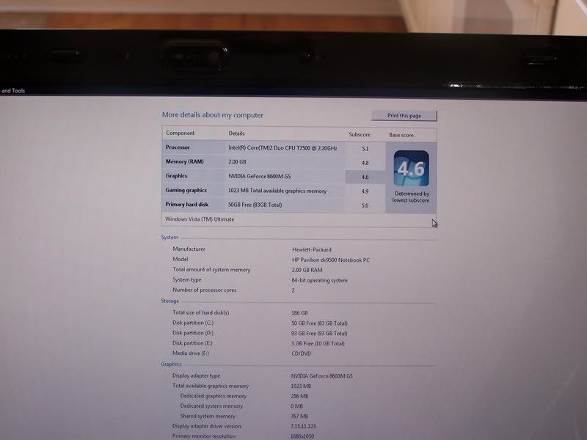Click the Primary monitor resolution label
587x440 pixels.
(204, 436)
